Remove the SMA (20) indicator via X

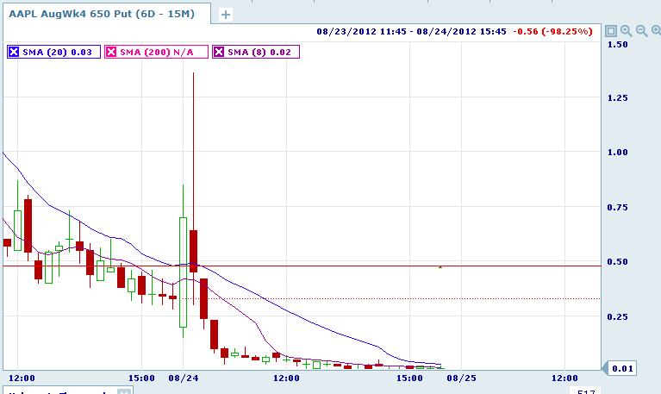[13, 52]
